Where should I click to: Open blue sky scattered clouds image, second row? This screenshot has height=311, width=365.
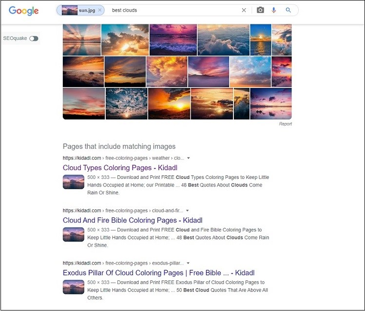(x=250, y=72)
